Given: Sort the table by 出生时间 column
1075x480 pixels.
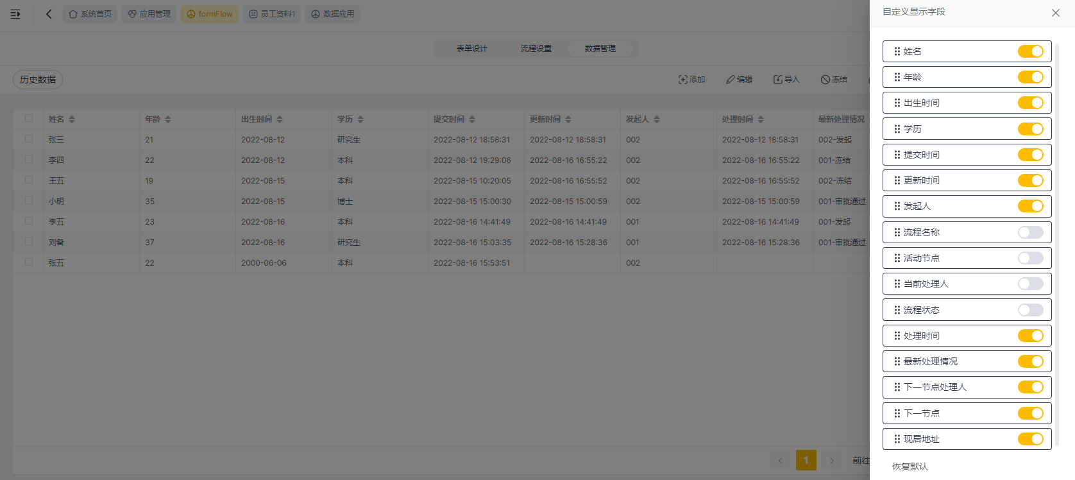Looking at the screenshot, I should click(280, 119).
